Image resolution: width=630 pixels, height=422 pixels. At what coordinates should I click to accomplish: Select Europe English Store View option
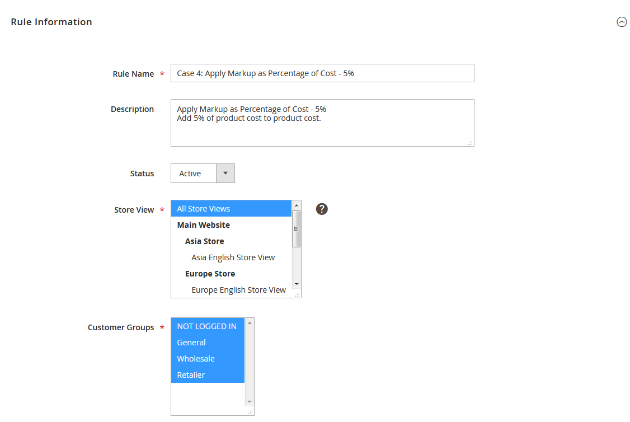coord(238,290)
